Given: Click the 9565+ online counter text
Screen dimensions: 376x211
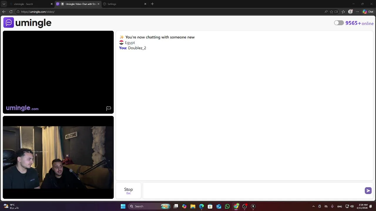Looking at the screenshot, I should 360,23.
